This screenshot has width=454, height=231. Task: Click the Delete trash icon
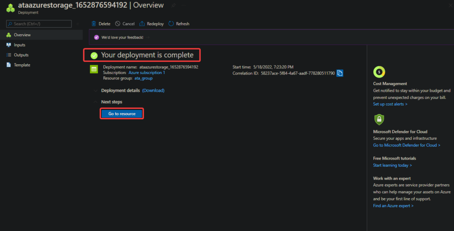94,23
